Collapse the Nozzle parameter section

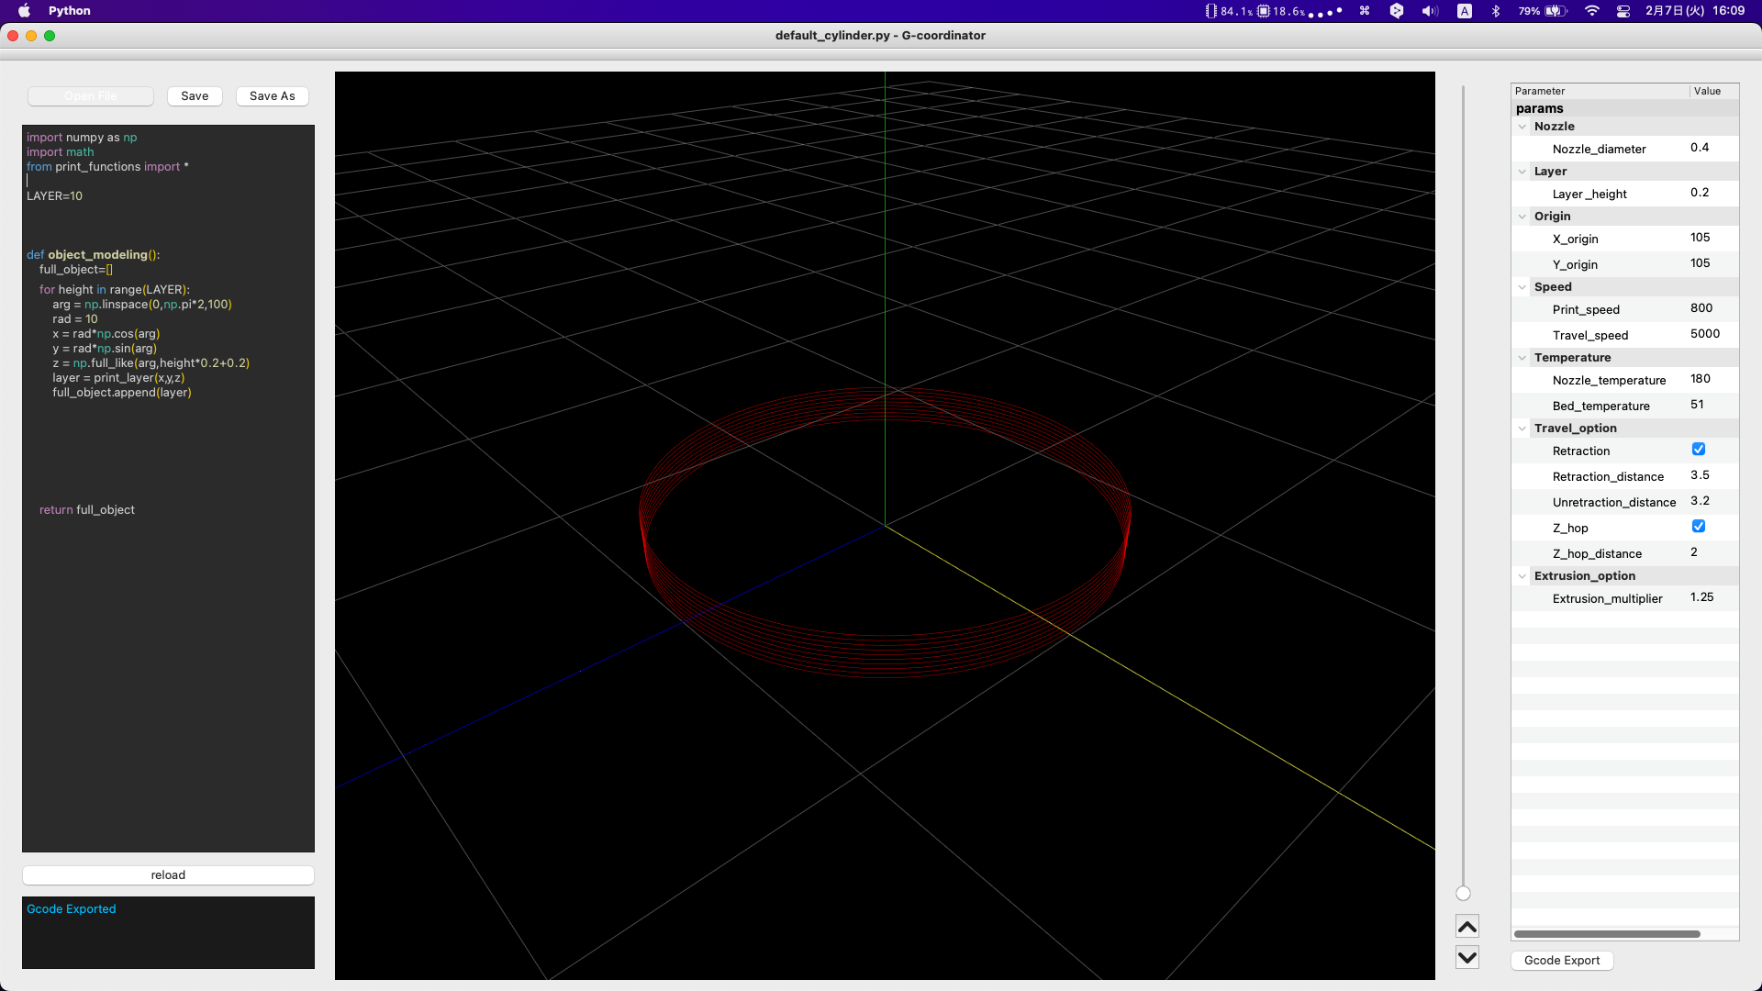1523,127
